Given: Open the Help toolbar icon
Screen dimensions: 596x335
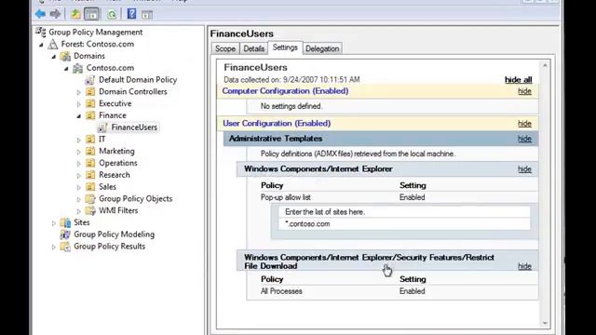Looking at the screenshot, I should point(131,14).
